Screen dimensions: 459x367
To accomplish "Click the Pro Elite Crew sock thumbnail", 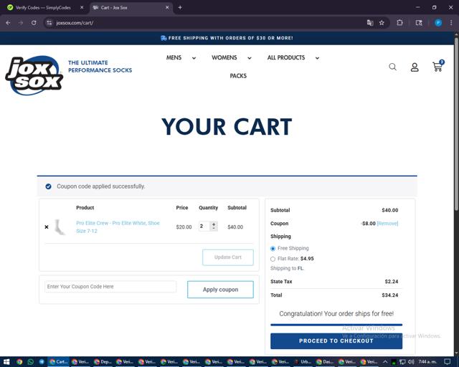I will coord(60,227).
